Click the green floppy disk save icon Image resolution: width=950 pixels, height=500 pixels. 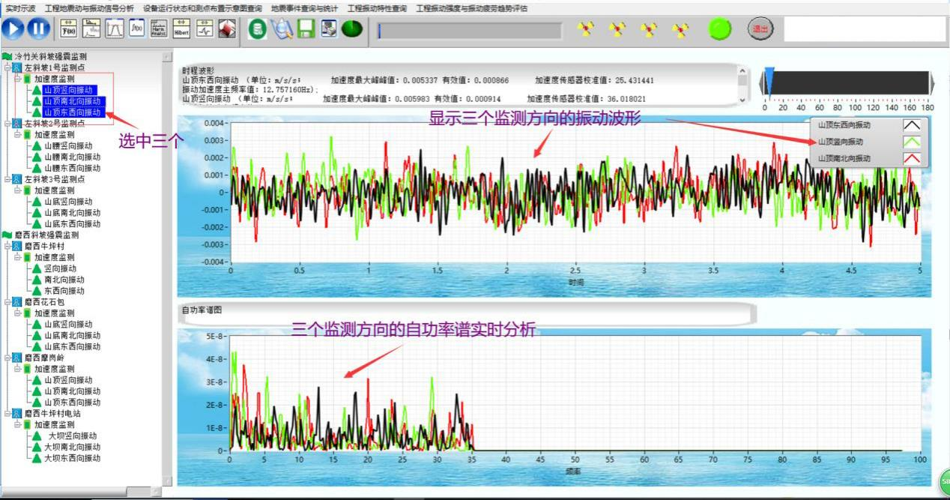[306, 29]
